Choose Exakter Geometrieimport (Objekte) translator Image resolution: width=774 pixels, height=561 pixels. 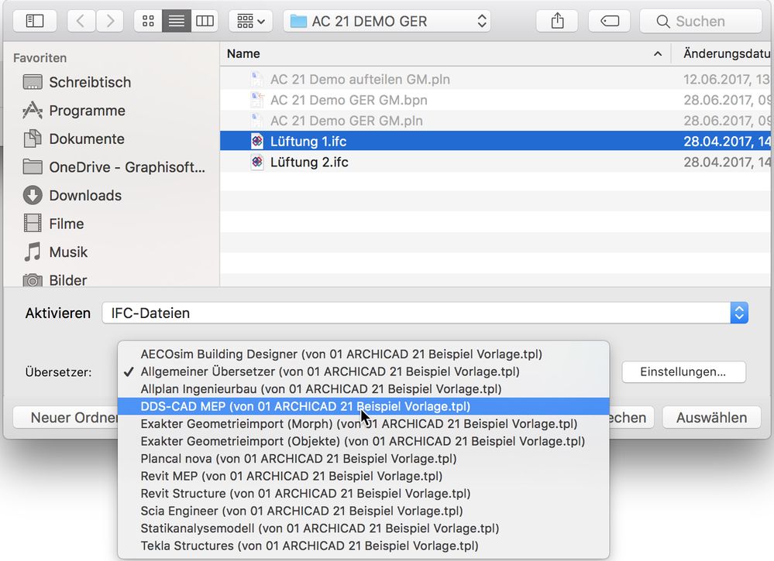coord(363,441)
